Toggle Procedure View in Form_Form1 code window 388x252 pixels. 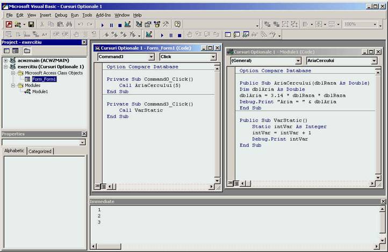click(x=97, y=187)
